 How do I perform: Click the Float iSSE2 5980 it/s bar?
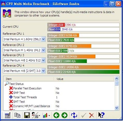click(83, 51)
